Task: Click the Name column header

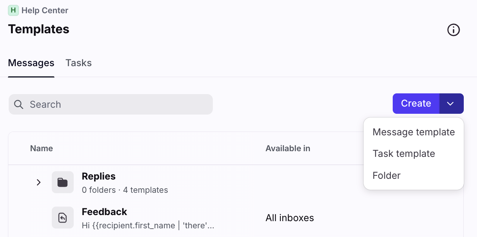Action: point(42,149)
